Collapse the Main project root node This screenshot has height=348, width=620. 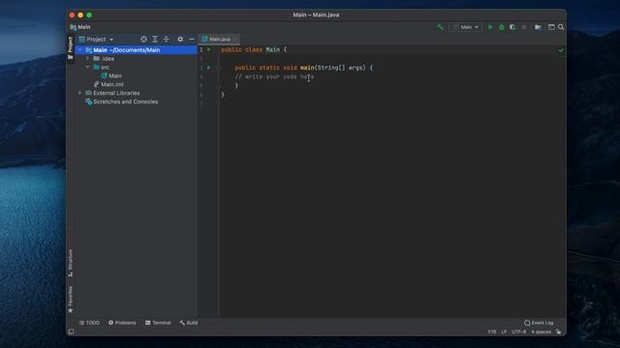click(x=80, y=50)
